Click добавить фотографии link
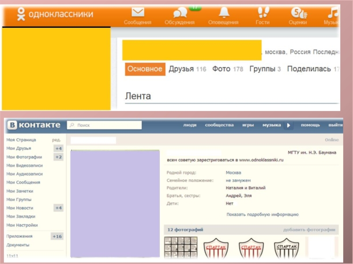 pos(309,230)
